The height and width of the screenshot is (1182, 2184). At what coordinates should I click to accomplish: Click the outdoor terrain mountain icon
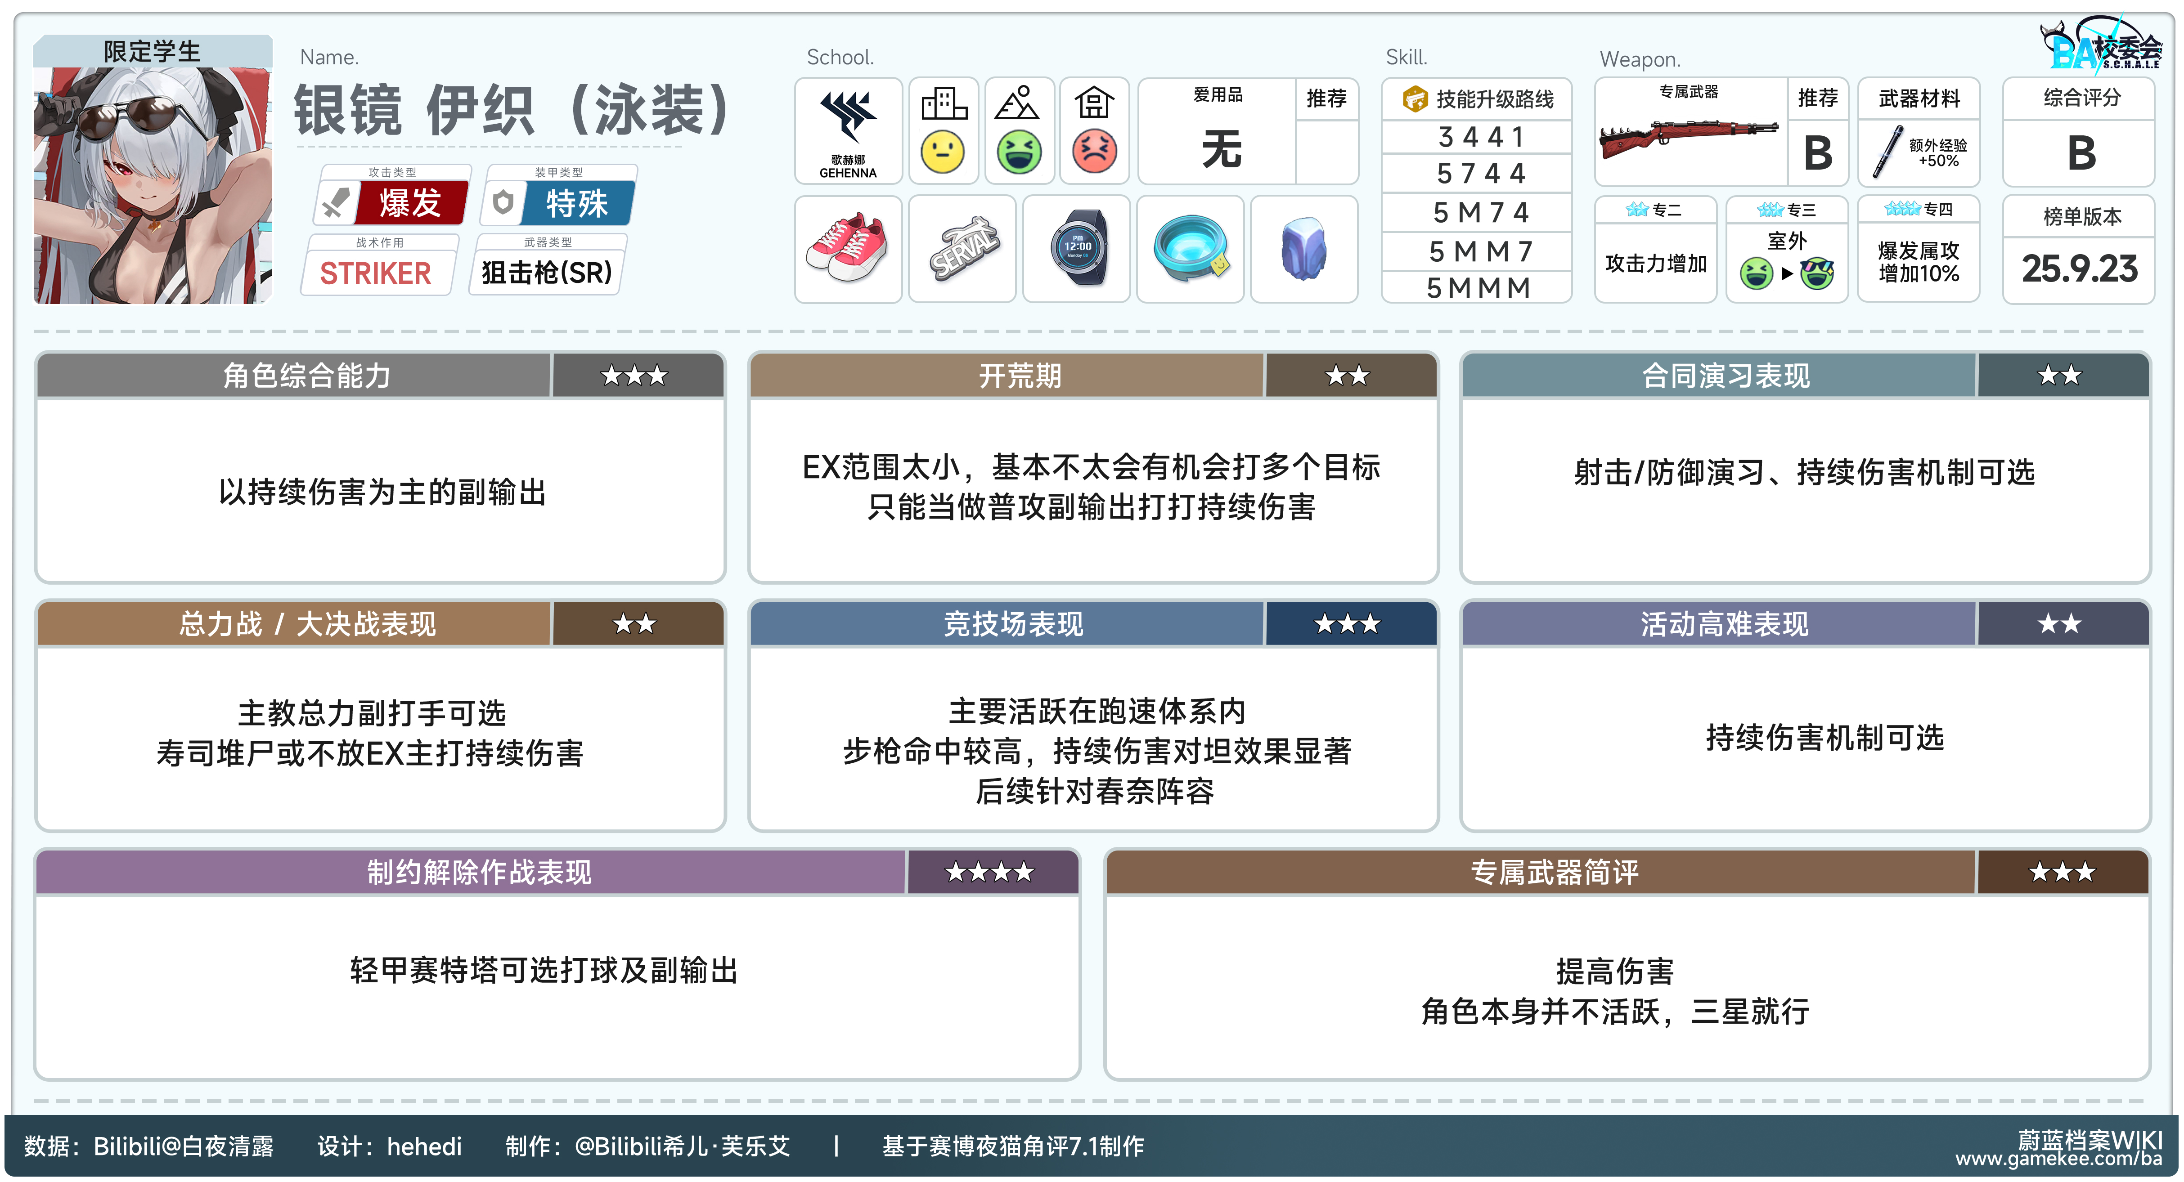[1017, 103]
